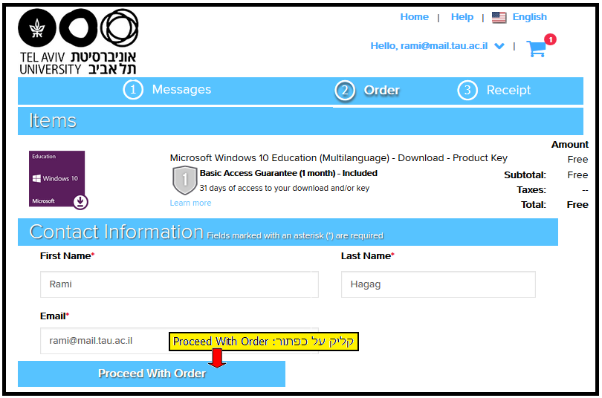Expand the account dropdown chevron
Viewport: 602px width, 398px height.
coord(499,46)
